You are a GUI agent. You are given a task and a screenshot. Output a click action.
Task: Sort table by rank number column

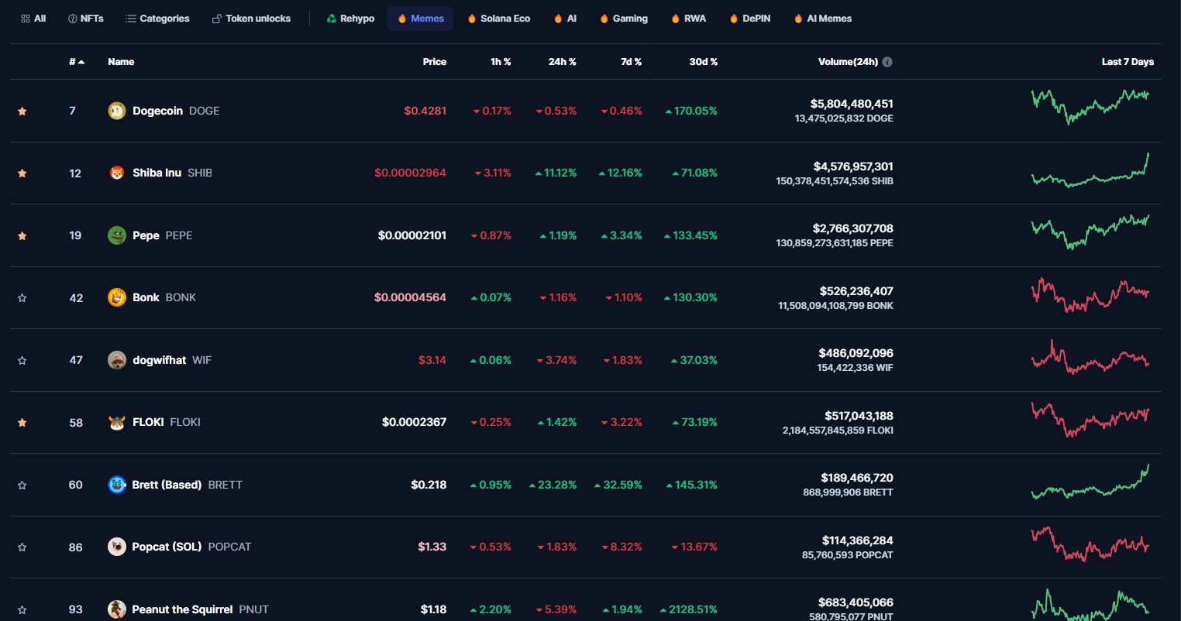coord(77,62)
